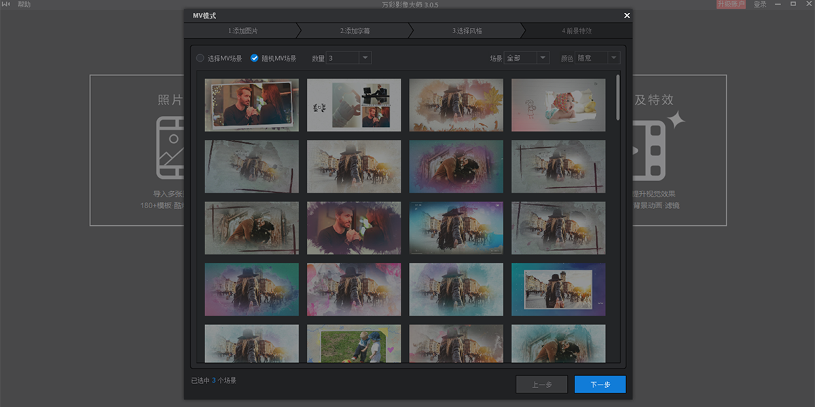This screenshot has height=407, width=815.
Task: Open the 颜色 dropdown showing 随意
Action: [614, 58]
